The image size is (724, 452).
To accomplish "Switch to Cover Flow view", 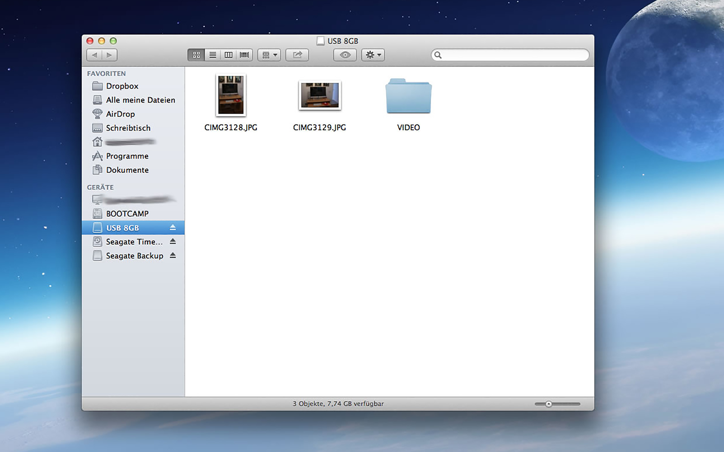I will click(244, 55).
